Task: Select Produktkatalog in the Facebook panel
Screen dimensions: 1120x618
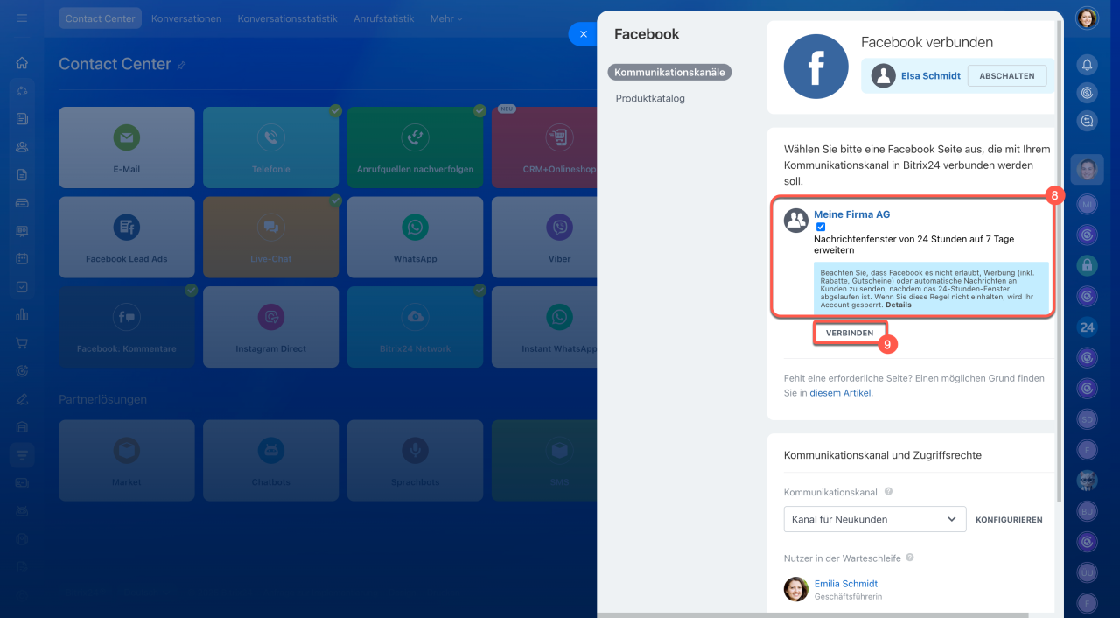Action: coord(650,98)
